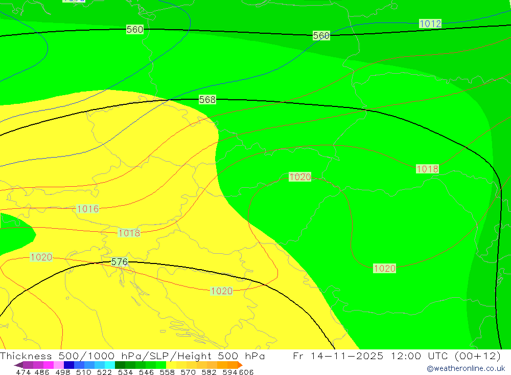Click the legend value 474
The image size is (511, 375).
point(23,372)
